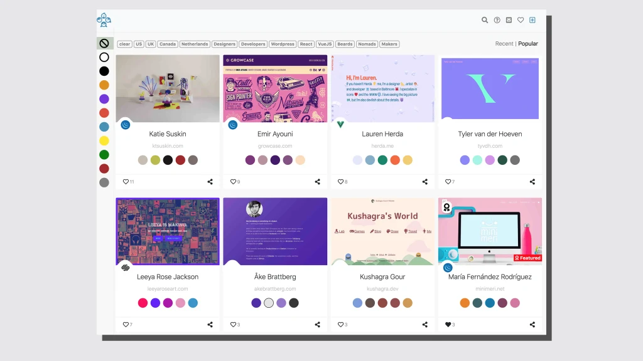Open Tyler van der Hoeven's site thumbnail
This screenshot has width=643, height=361.
click(490, 88)
